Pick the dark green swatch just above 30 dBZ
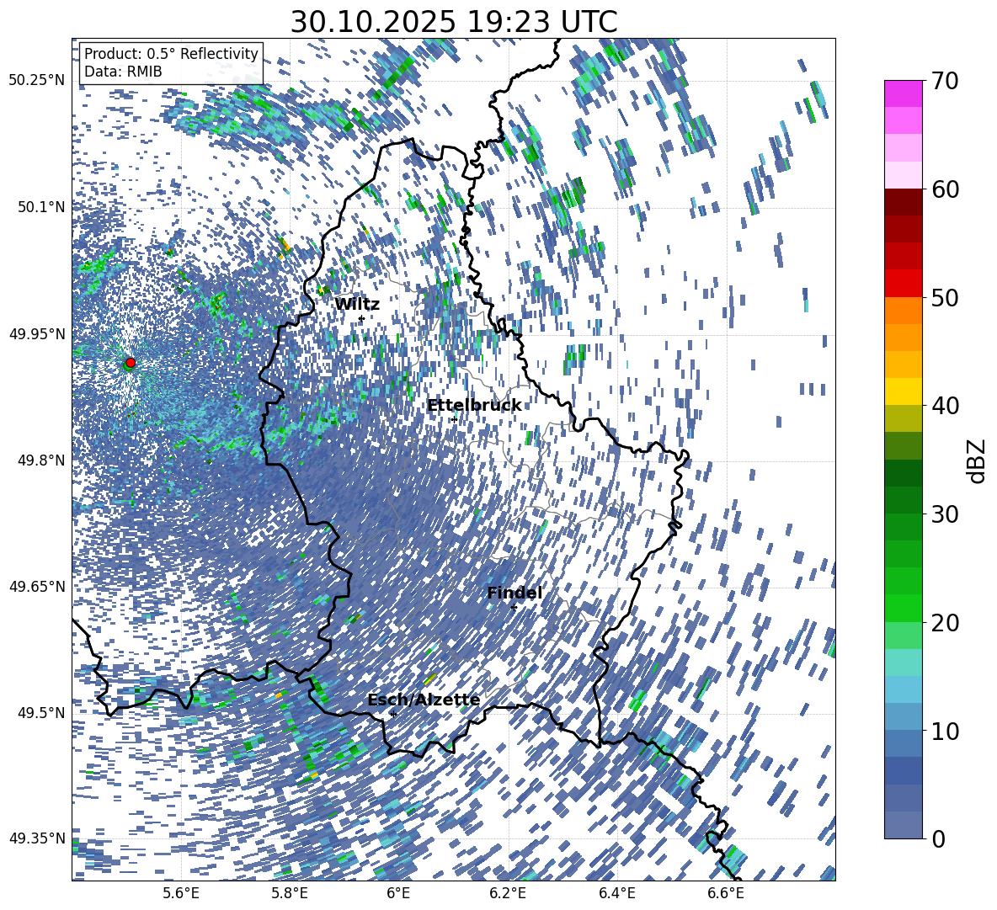Screen dimensions: 997x910 point(904,500)
